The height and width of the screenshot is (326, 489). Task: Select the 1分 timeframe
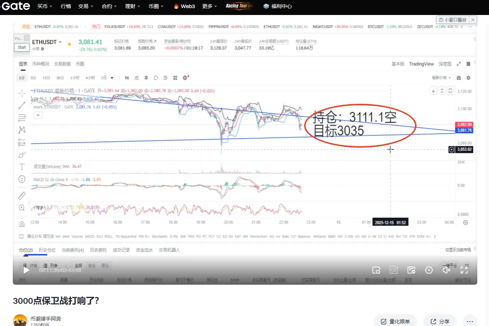pyautogui.click(x=22, y=78)
